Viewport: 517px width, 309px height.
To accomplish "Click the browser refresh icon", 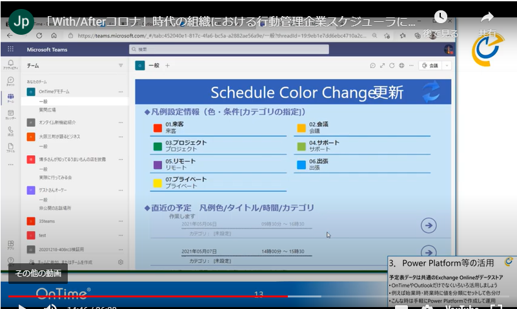I will point(39,35).
